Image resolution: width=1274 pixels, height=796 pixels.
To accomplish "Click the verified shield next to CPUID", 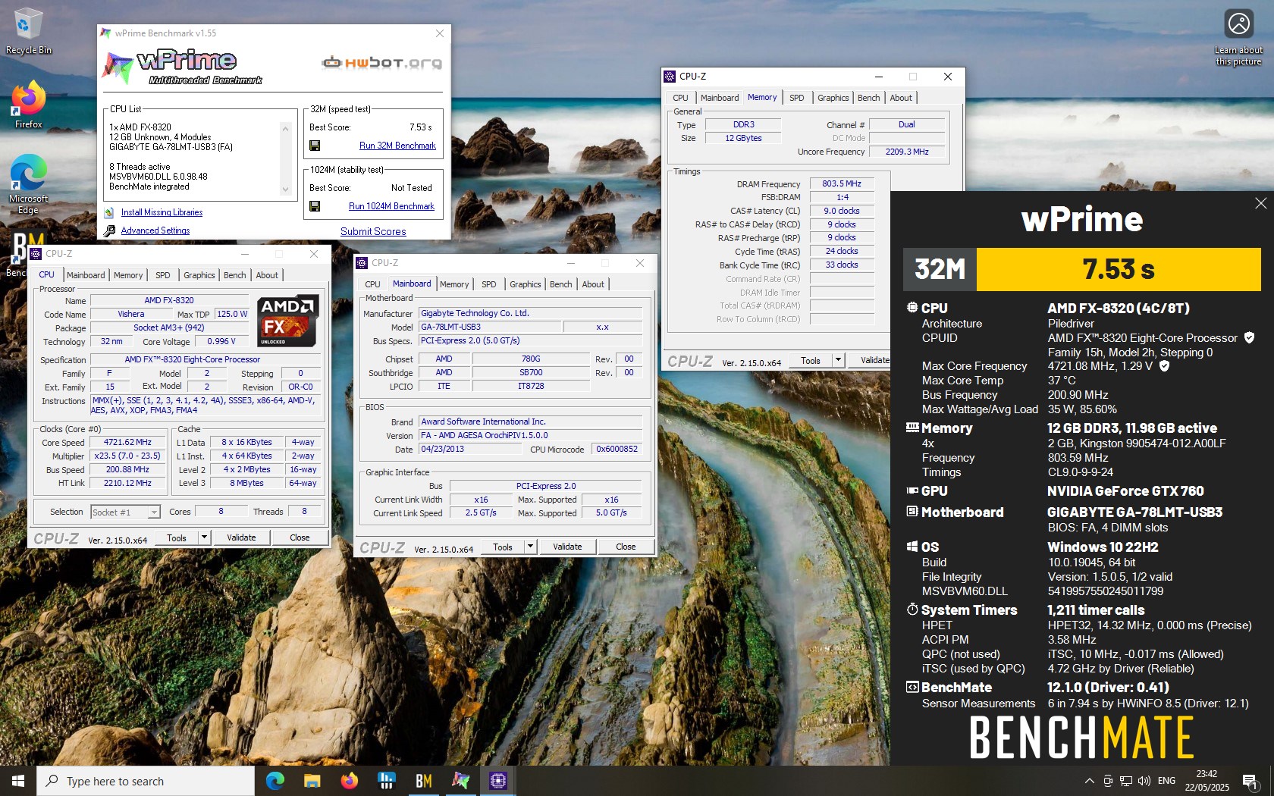I will 1249,338.
